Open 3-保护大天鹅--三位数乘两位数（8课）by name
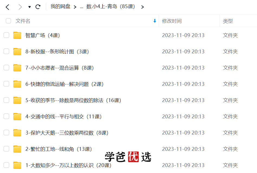The height and width of the screenshot is (173, 257). 67,133
